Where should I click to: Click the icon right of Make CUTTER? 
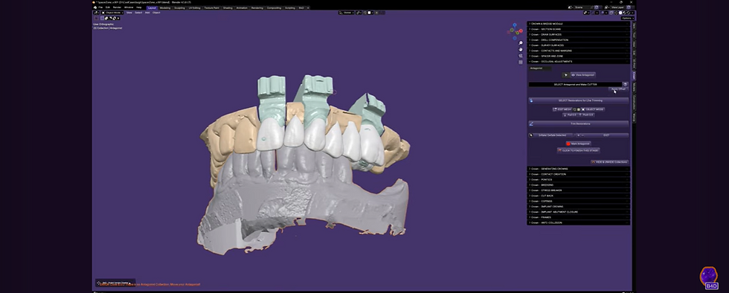[626, 85]
